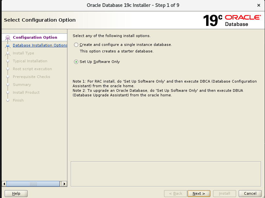Click the Finish step dot
Screen dimensions: 265x198
click(8, 100)
